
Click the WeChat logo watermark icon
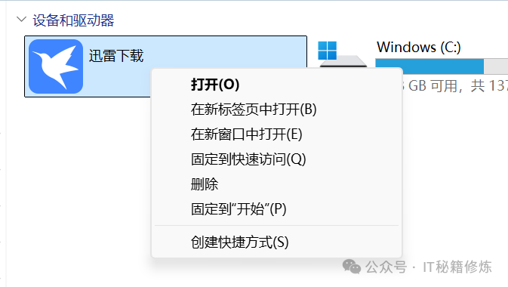[x=352, y=267]
